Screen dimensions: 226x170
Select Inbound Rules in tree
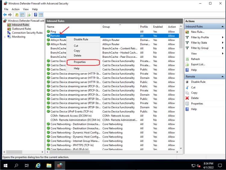point(20,25)
